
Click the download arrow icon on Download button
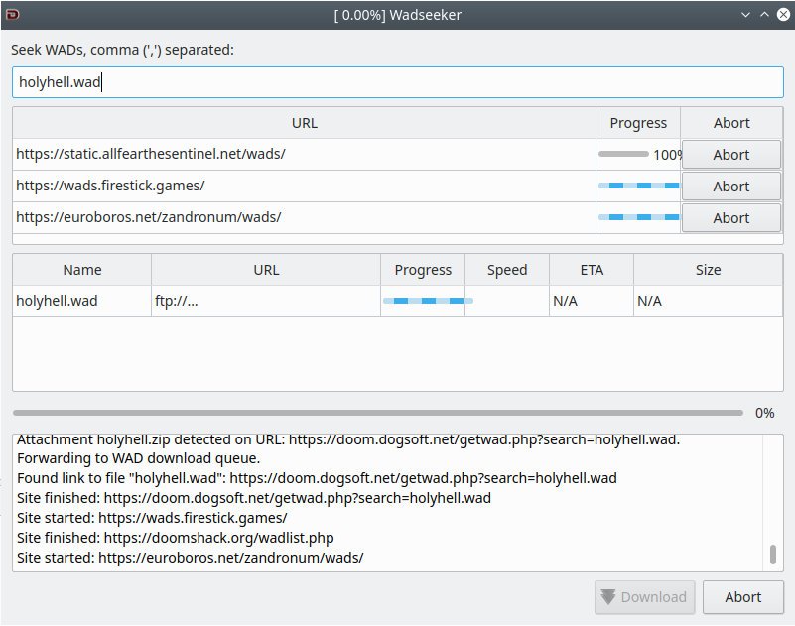coord(607,597)
